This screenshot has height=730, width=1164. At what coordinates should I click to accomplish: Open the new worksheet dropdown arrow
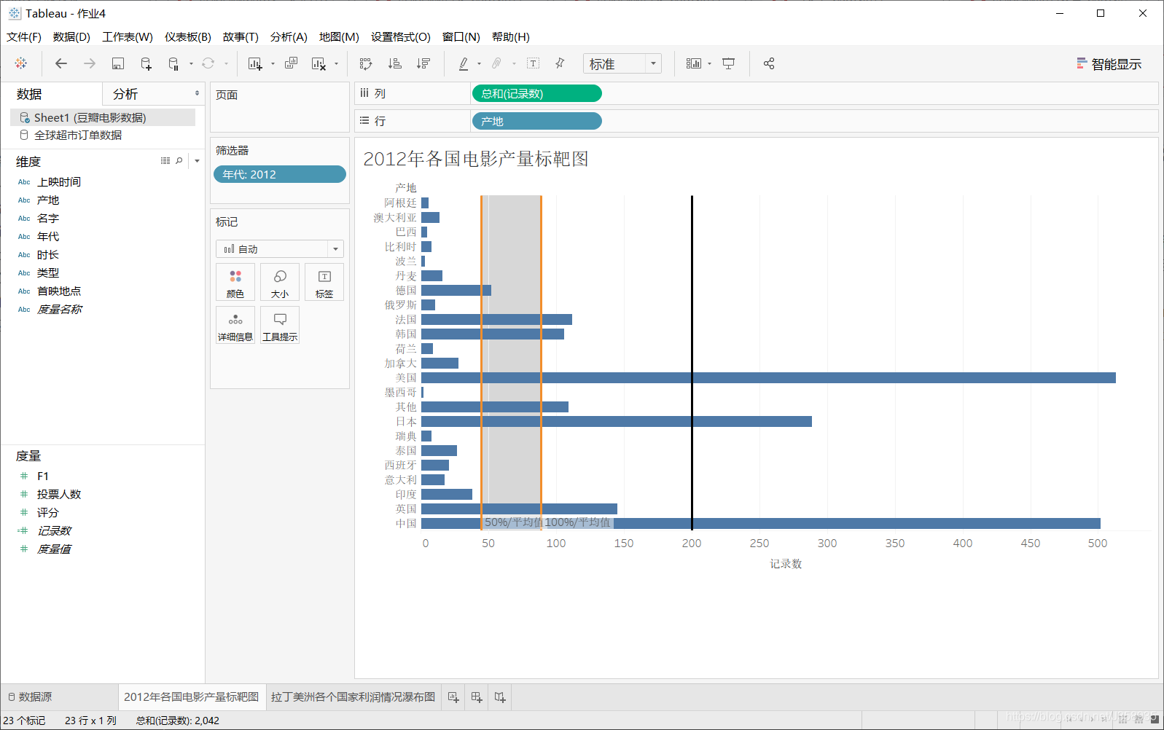pyautogui.click(x=273, y=63)
